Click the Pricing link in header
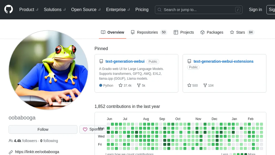The height and width of the screenshot is (155, 275). pyautogui.click(x=142, y=9)
